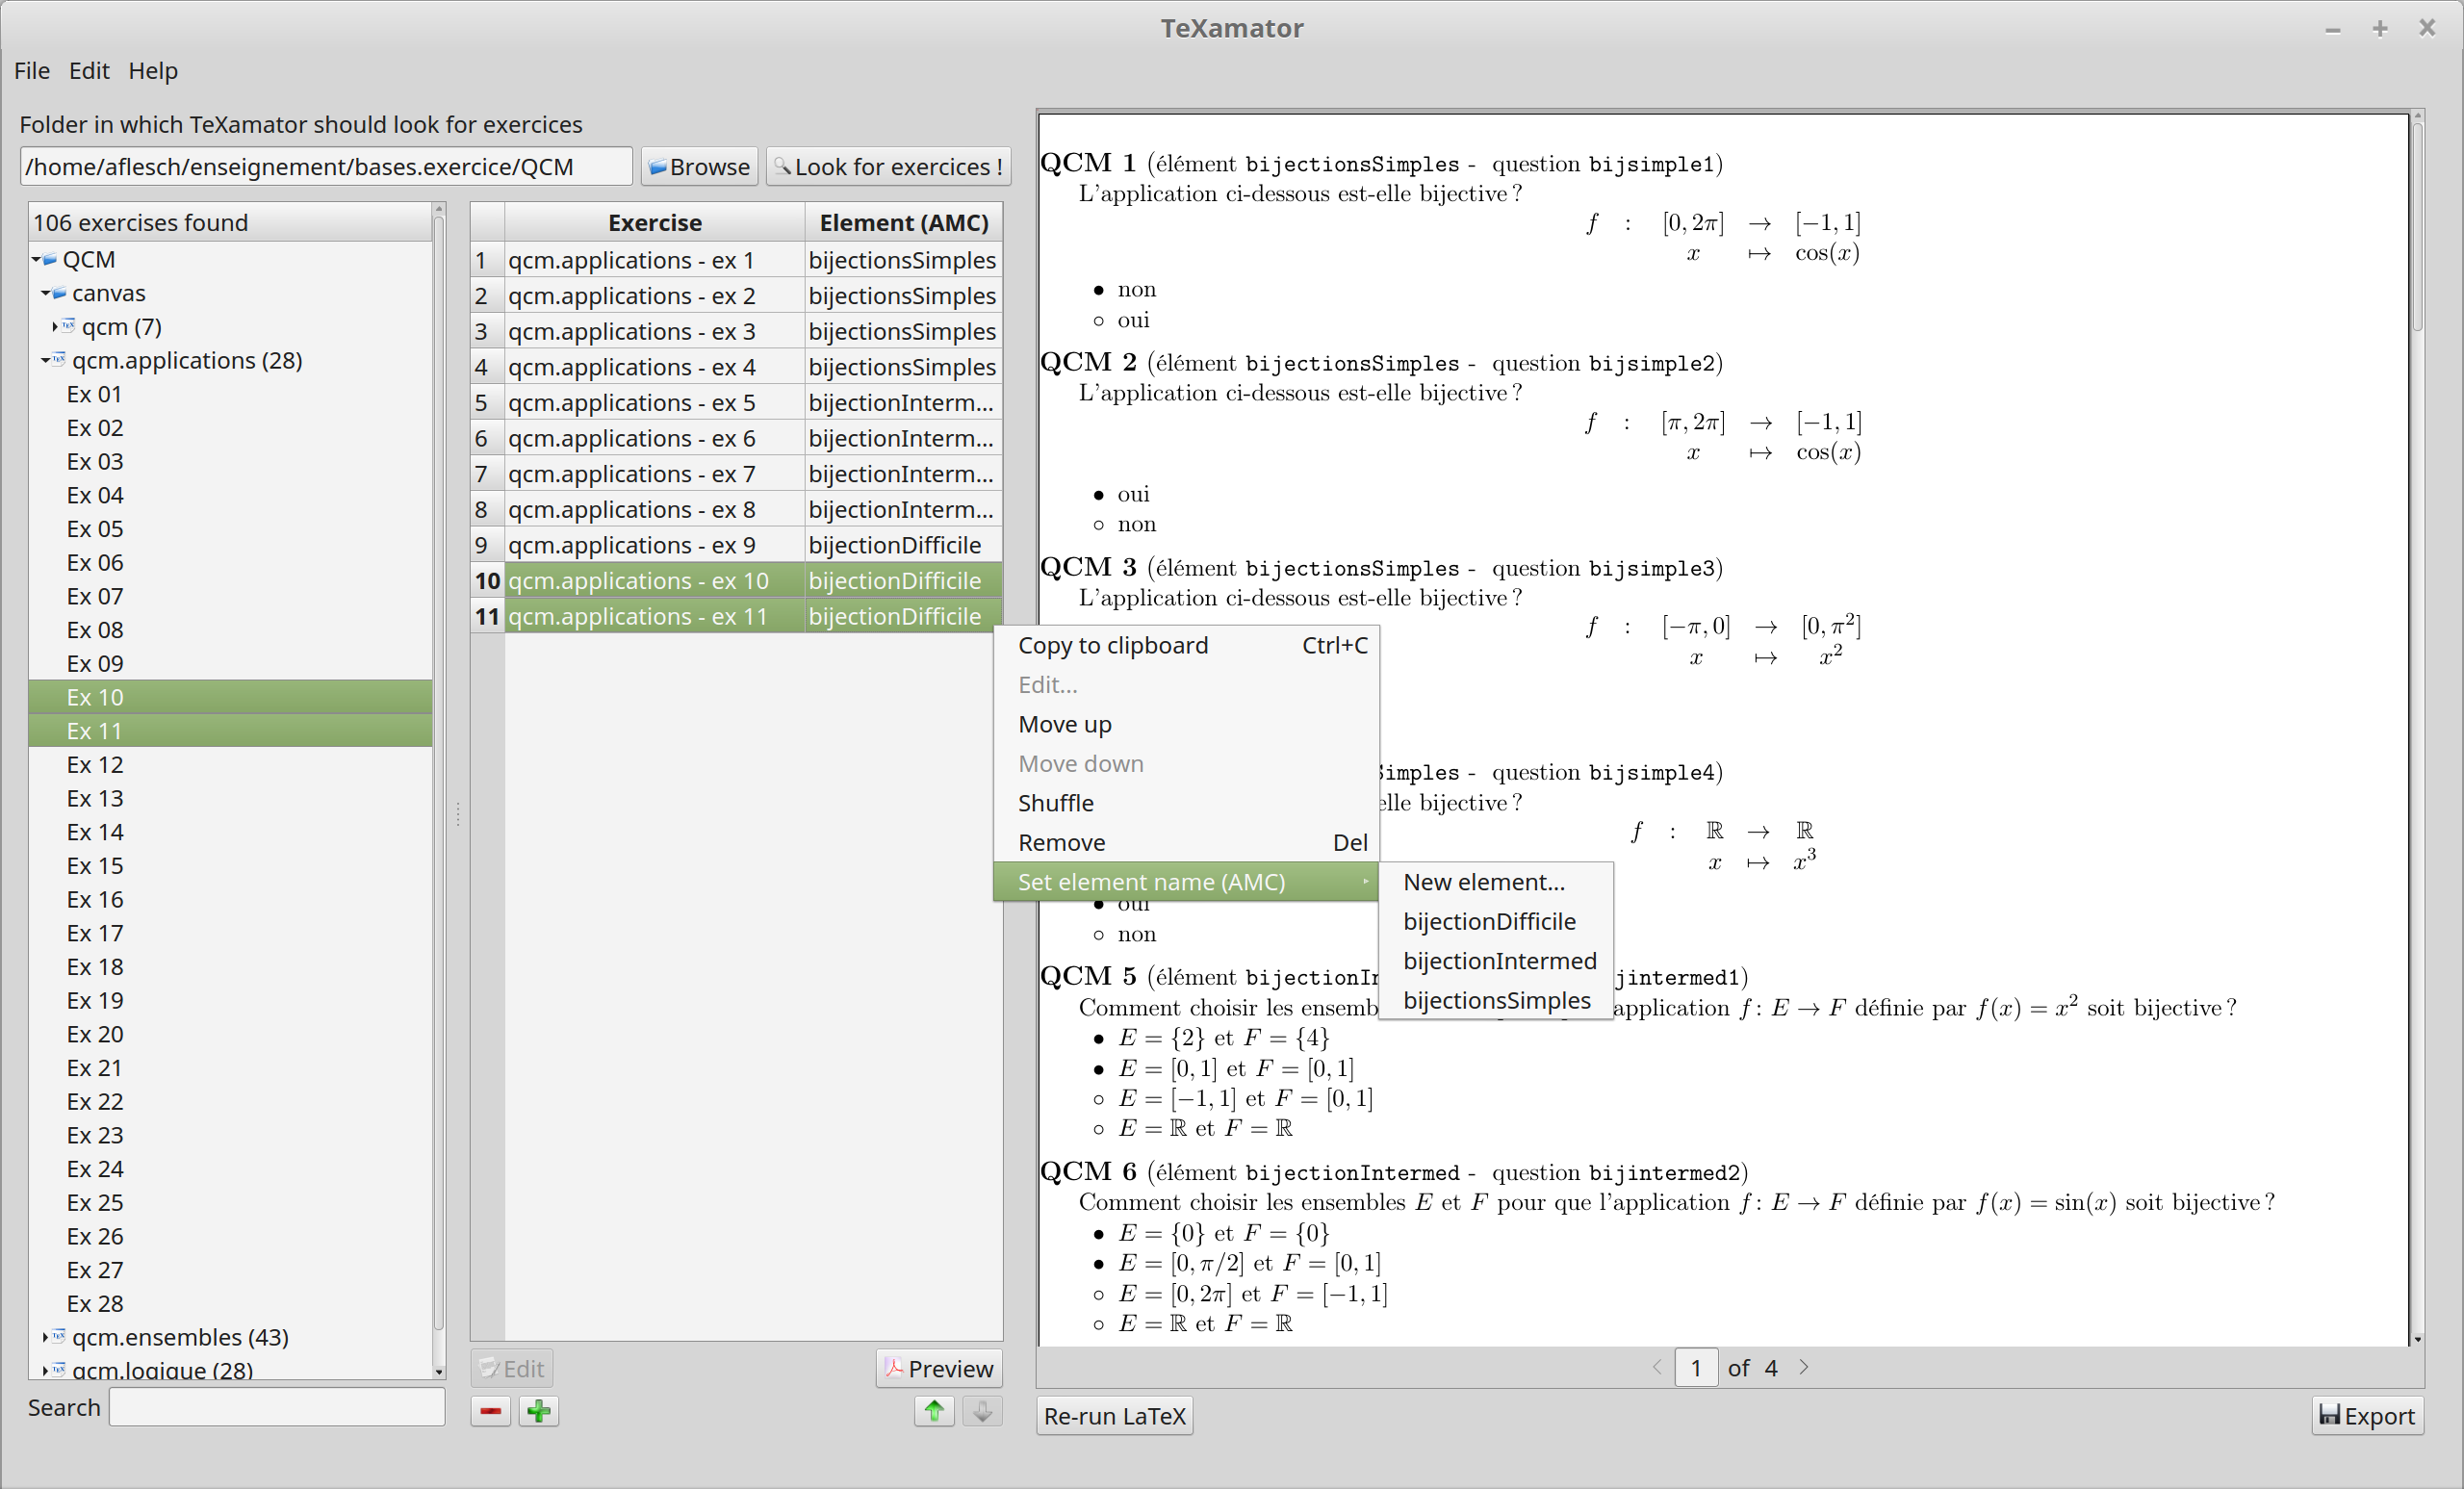Click the Export button

coord(2366,1415)
